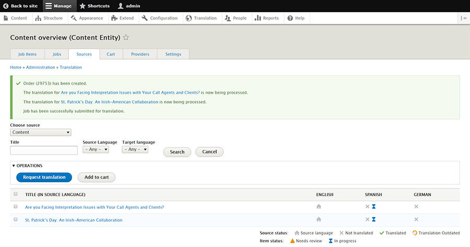Click Spanish not-translated X for Interpretation Issues row

(x=368, y=207)
